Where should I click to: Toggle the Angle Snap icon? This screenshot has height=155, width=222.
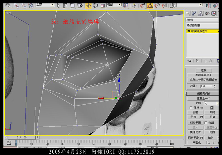(150, 6)
